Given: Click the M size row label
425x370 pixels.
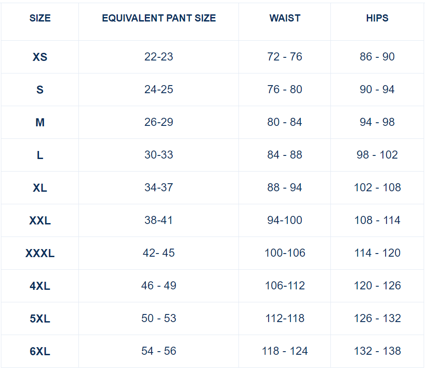Looking at the screenshot, I should (x=40, y=122).
